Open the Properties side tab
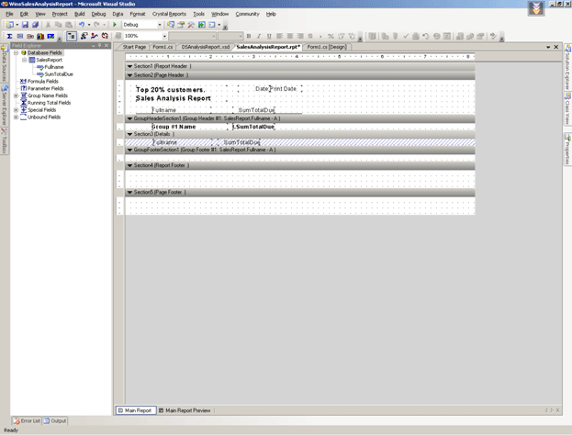The image size is (572, 436). pos(567,150)
